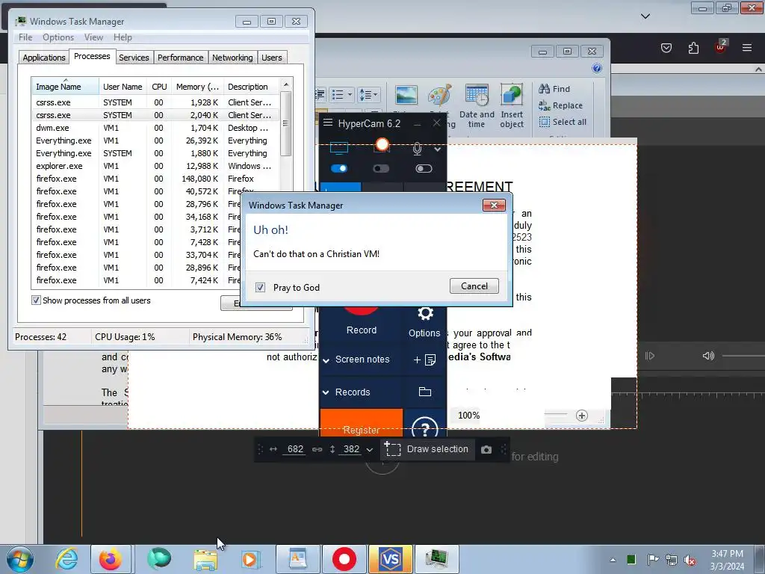Take a screenshot with the camera icon
Screen dimensions: 765x574
click(486, 449)
